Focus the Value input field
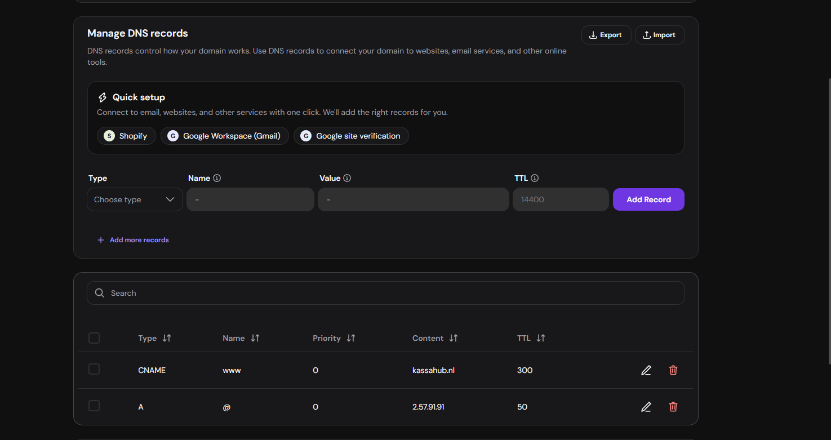This screenshot has width=831, height=440. click(x=414, y=199)
